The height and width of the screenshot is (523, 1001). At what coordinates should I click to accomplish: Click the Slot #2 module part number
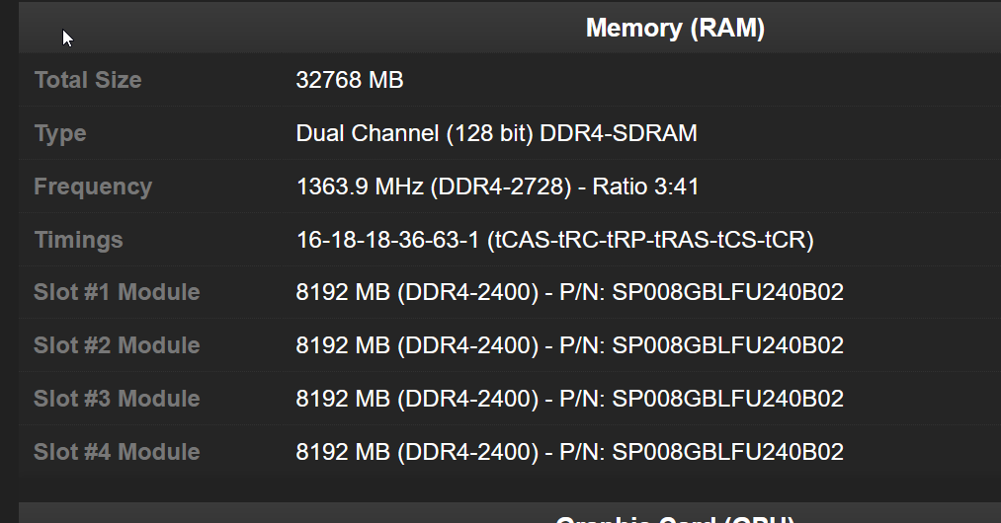727,345
